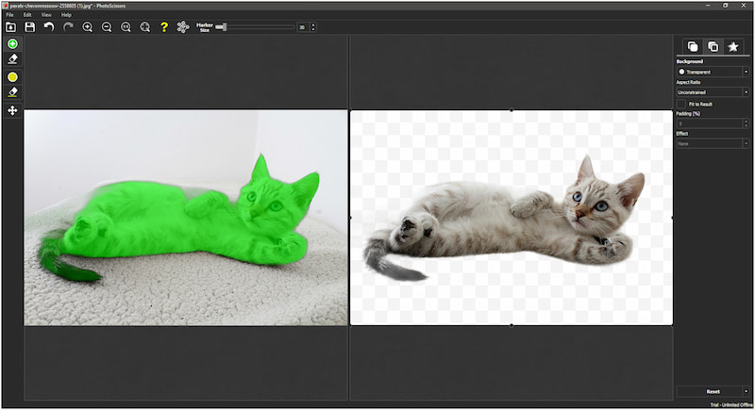The height and width of the screenshot is (410, 755).
Task: Zoom out of the image
Action: (107, 27)
